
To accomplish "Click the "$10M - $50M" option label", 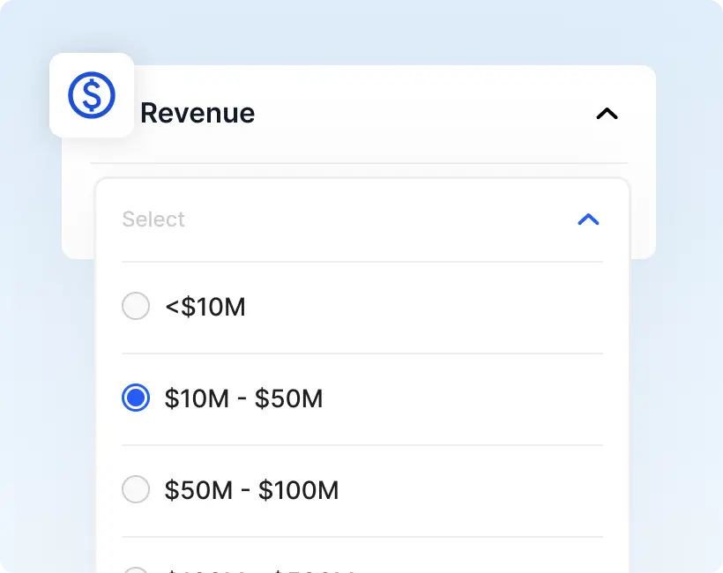I will pyautogui.click(x=243, y=398).
